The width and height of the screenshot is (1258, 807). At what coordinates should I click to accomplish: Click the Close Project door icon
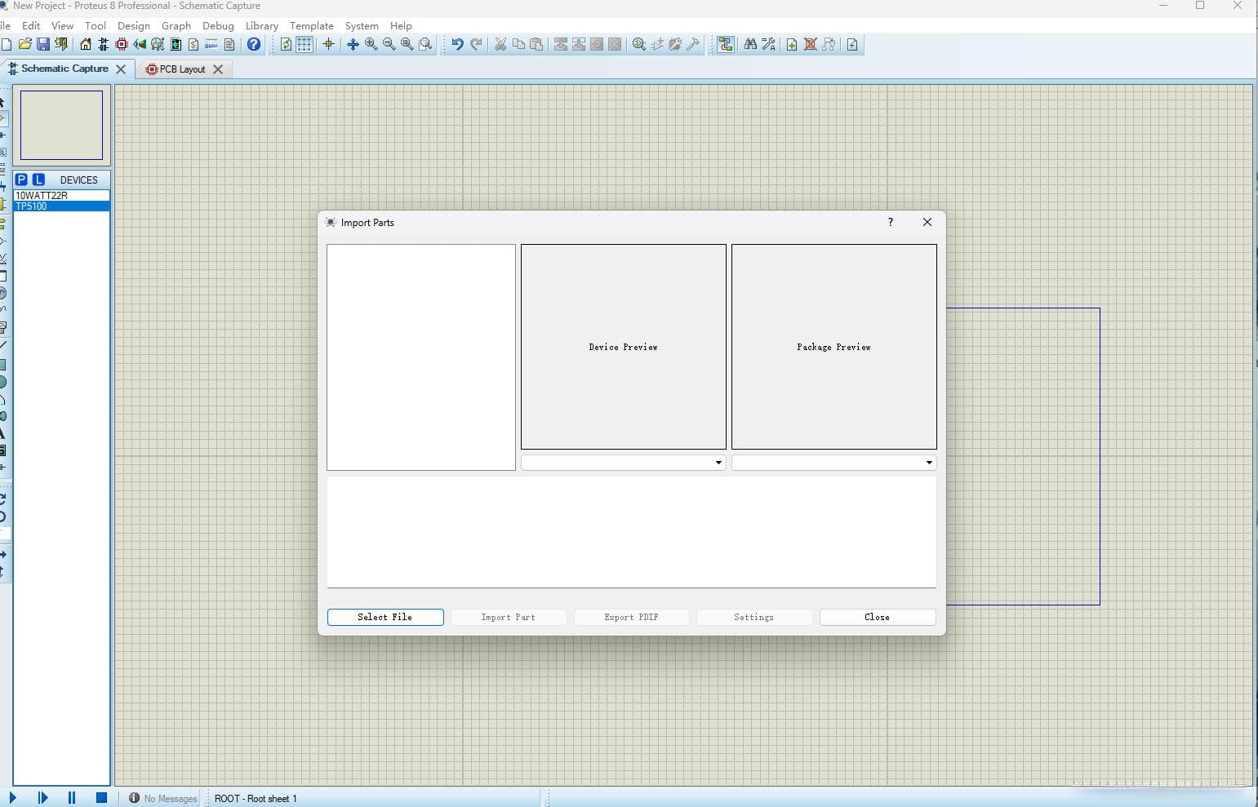click(x=61, y=45)
